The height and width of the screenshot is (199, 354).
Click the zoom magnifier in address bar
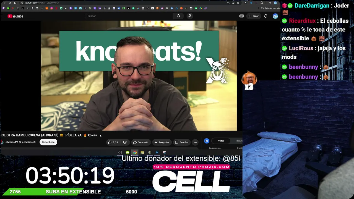click(228, 3)
